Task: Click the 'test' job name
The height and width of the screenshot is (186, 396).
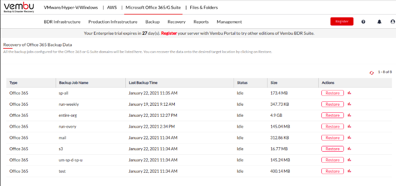Action: [62, 171]
